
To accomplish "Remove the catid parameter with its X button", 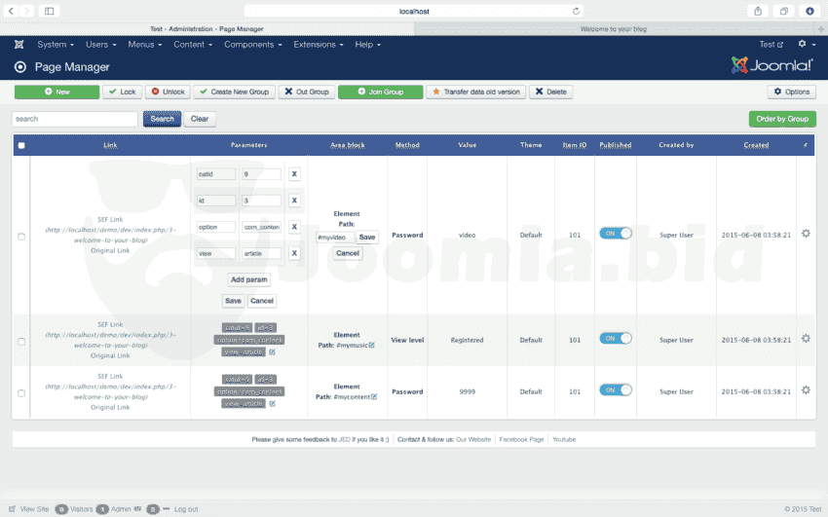I will [x=294, y=174].
